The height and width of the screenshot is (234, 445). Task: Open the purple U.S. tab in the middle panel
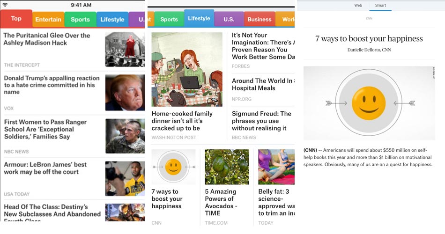[x=229, y=20]
